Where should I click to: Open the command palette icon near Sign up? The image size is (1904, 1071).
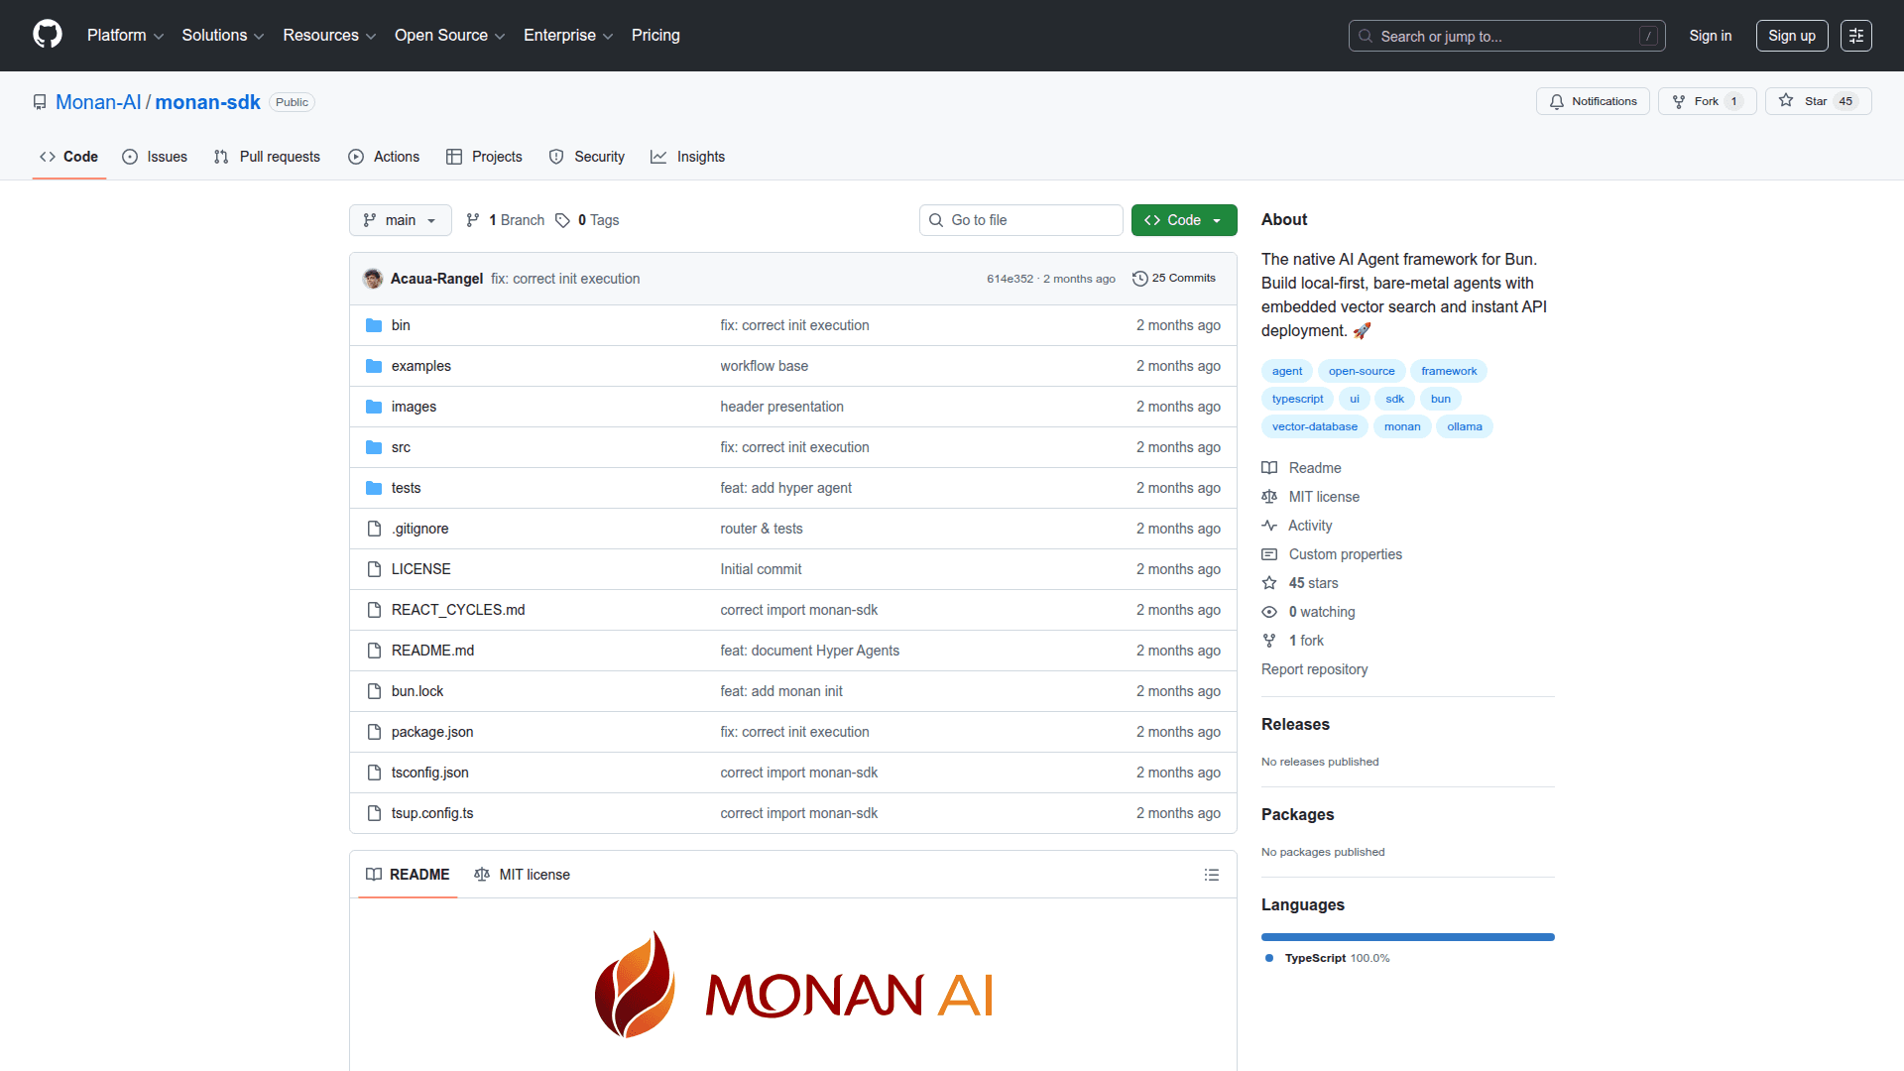pyautogui.click(x=1856, y=35)
